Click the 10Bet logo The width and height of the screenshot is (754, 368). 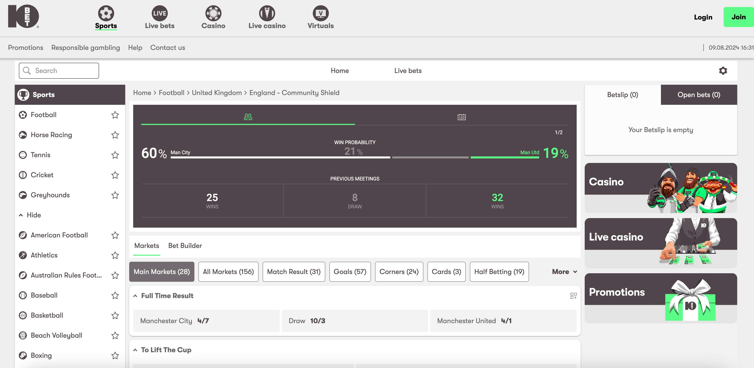(23, 16)
